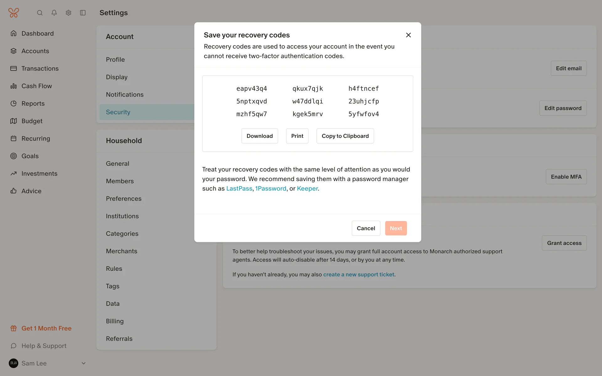Toggle the sidebar panel icon
Screen dimensions: 602x376
coord(83,13)
